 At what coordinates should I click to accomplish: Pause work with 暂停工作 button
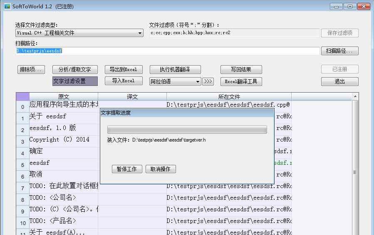127,169
